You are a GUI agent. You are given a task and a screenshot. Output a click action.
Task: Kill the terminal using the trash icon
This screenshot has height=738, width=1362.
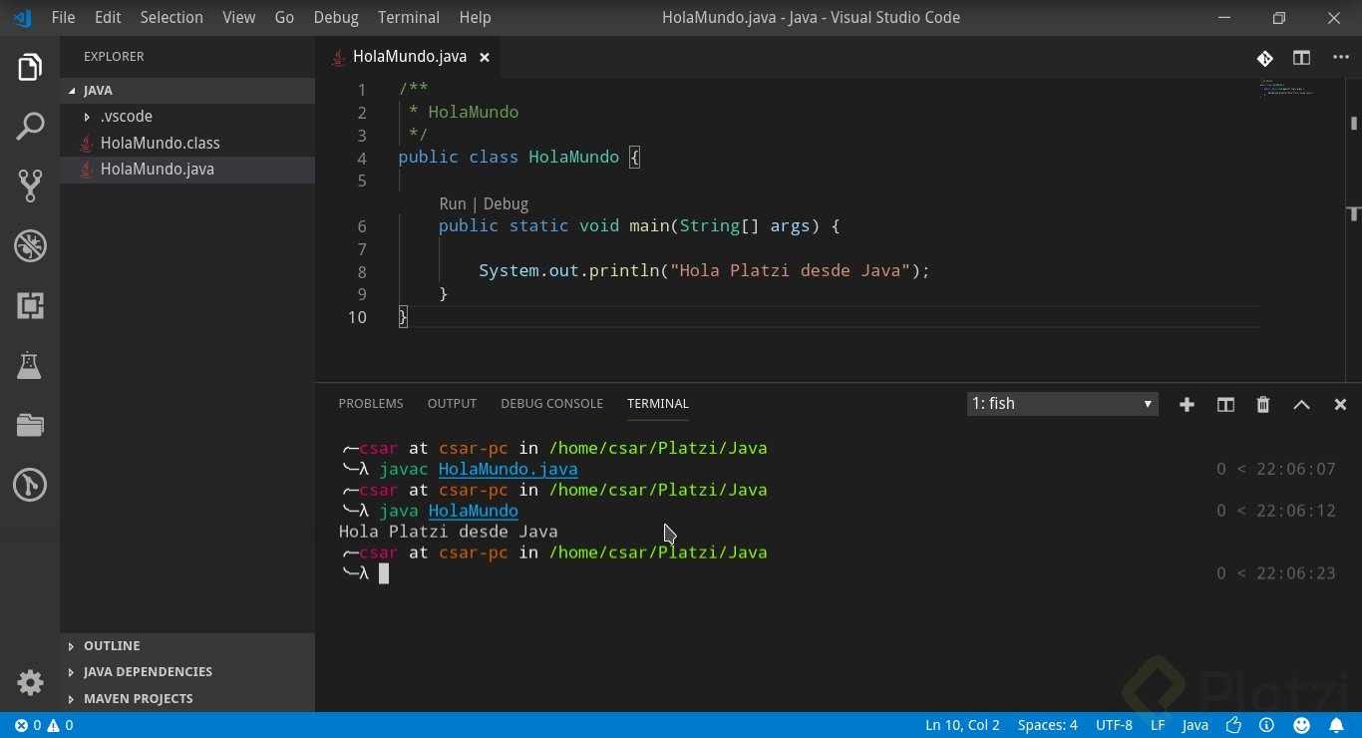tap(1262, 404)
